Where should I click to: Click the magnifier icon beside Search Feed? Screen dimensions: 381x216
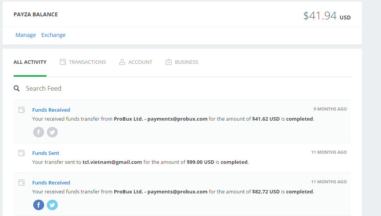point(17,88)
